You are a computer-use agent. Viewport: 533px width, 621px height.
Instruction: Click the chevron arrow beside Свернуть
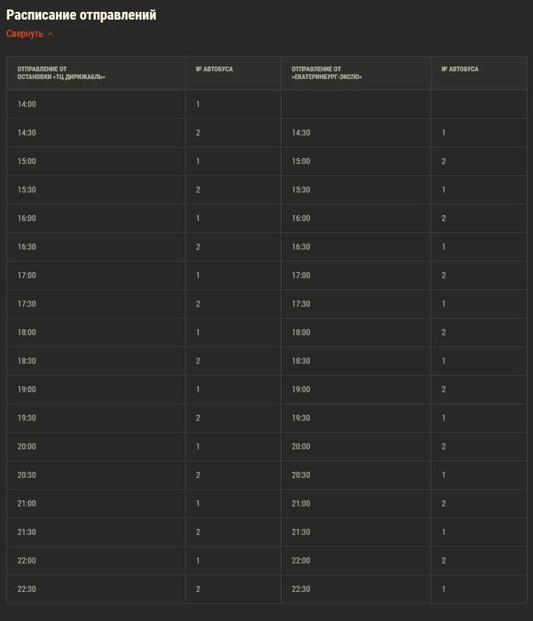click(51, 34)
